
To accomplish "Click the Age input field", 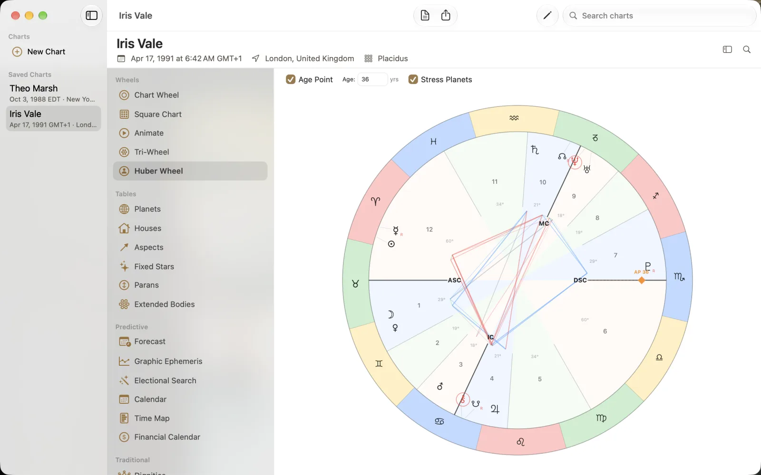I will tap(372, 79).
